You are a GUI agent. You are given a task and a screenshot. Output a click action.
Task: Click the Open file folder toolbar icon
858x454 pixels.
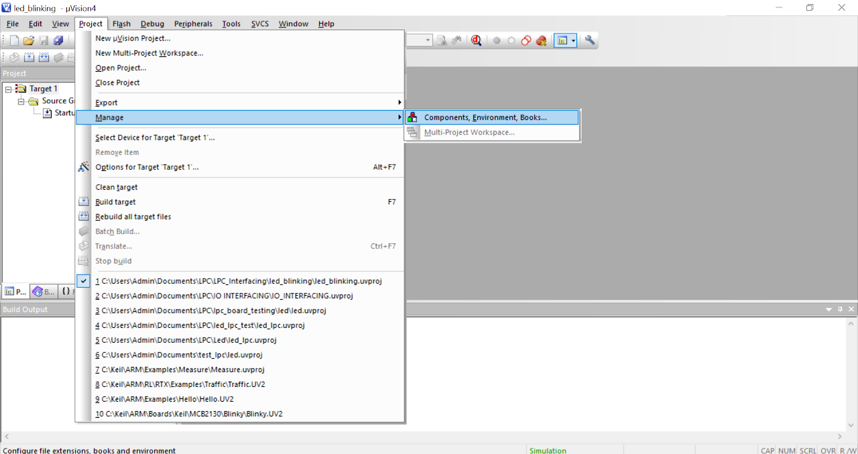[x=29, y=41]
